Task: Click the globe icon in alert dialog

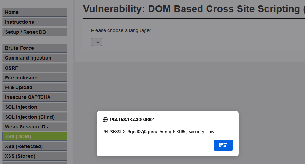Action: (x=105, y=120)
